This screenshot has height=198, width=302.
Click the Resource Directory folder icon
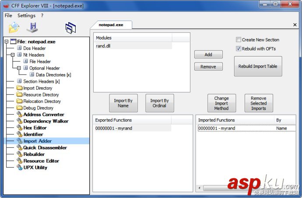click(19, 95)
